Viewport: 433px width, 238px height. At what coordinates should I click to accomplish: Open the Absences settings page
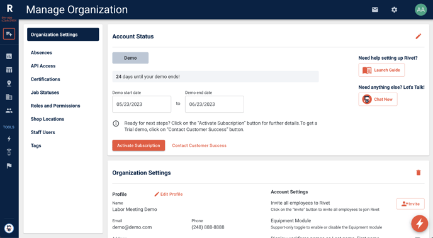point(42,52)
